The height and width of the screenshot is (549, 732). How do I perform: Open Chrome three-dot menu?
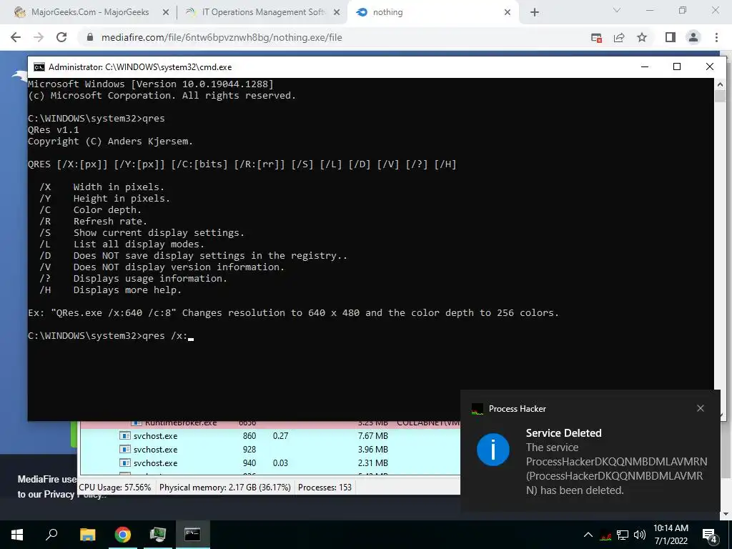click(716, 37)
